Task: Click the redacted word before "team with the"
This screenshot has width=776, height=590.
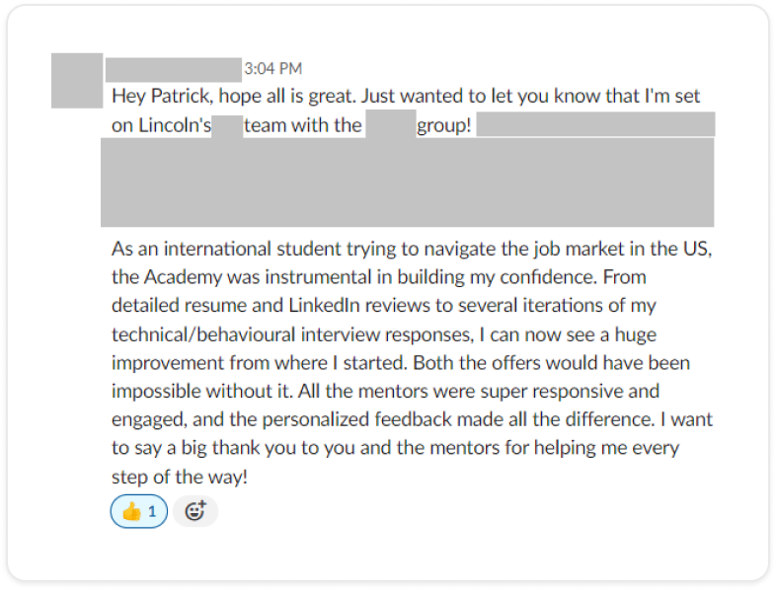Action: tap(227, 127)
